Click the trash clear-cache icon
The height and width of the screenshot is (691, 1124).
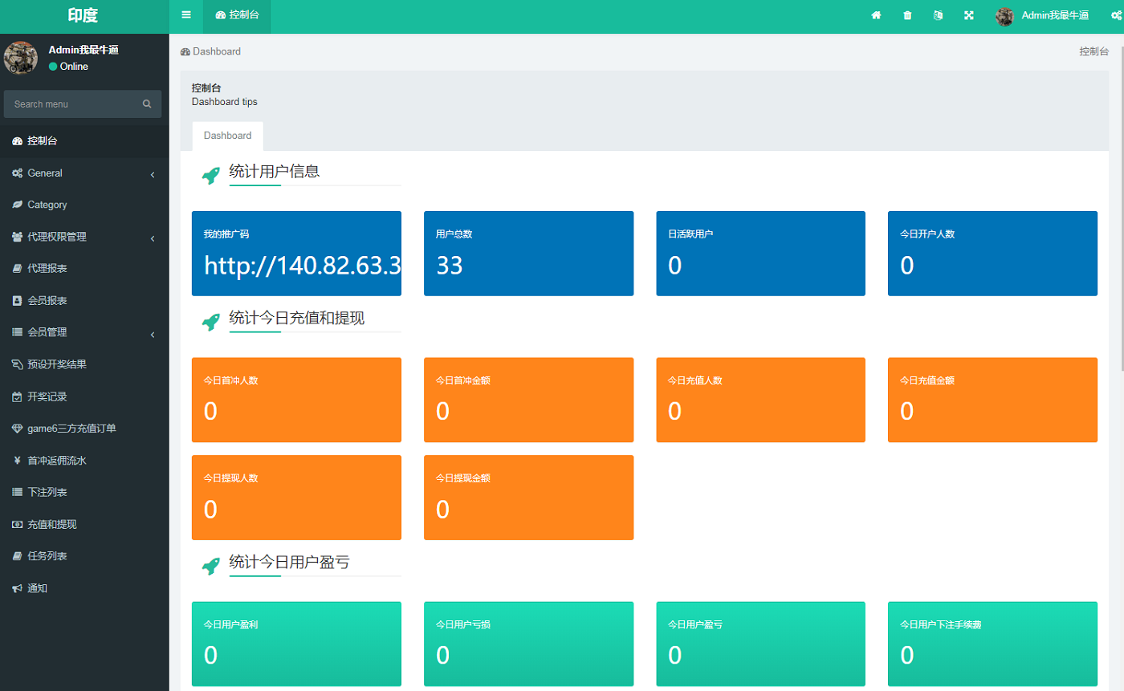(907, 16)
